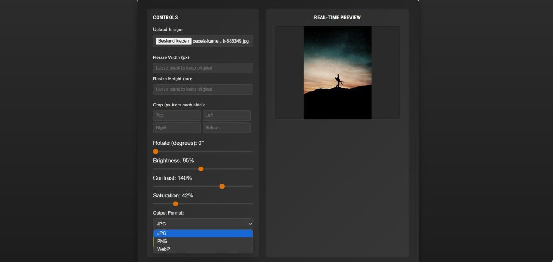Image resolution: width=553 pixels, height=262 pixels.
Task: Click the CONTROLS heading
Action: click(165, 18)
